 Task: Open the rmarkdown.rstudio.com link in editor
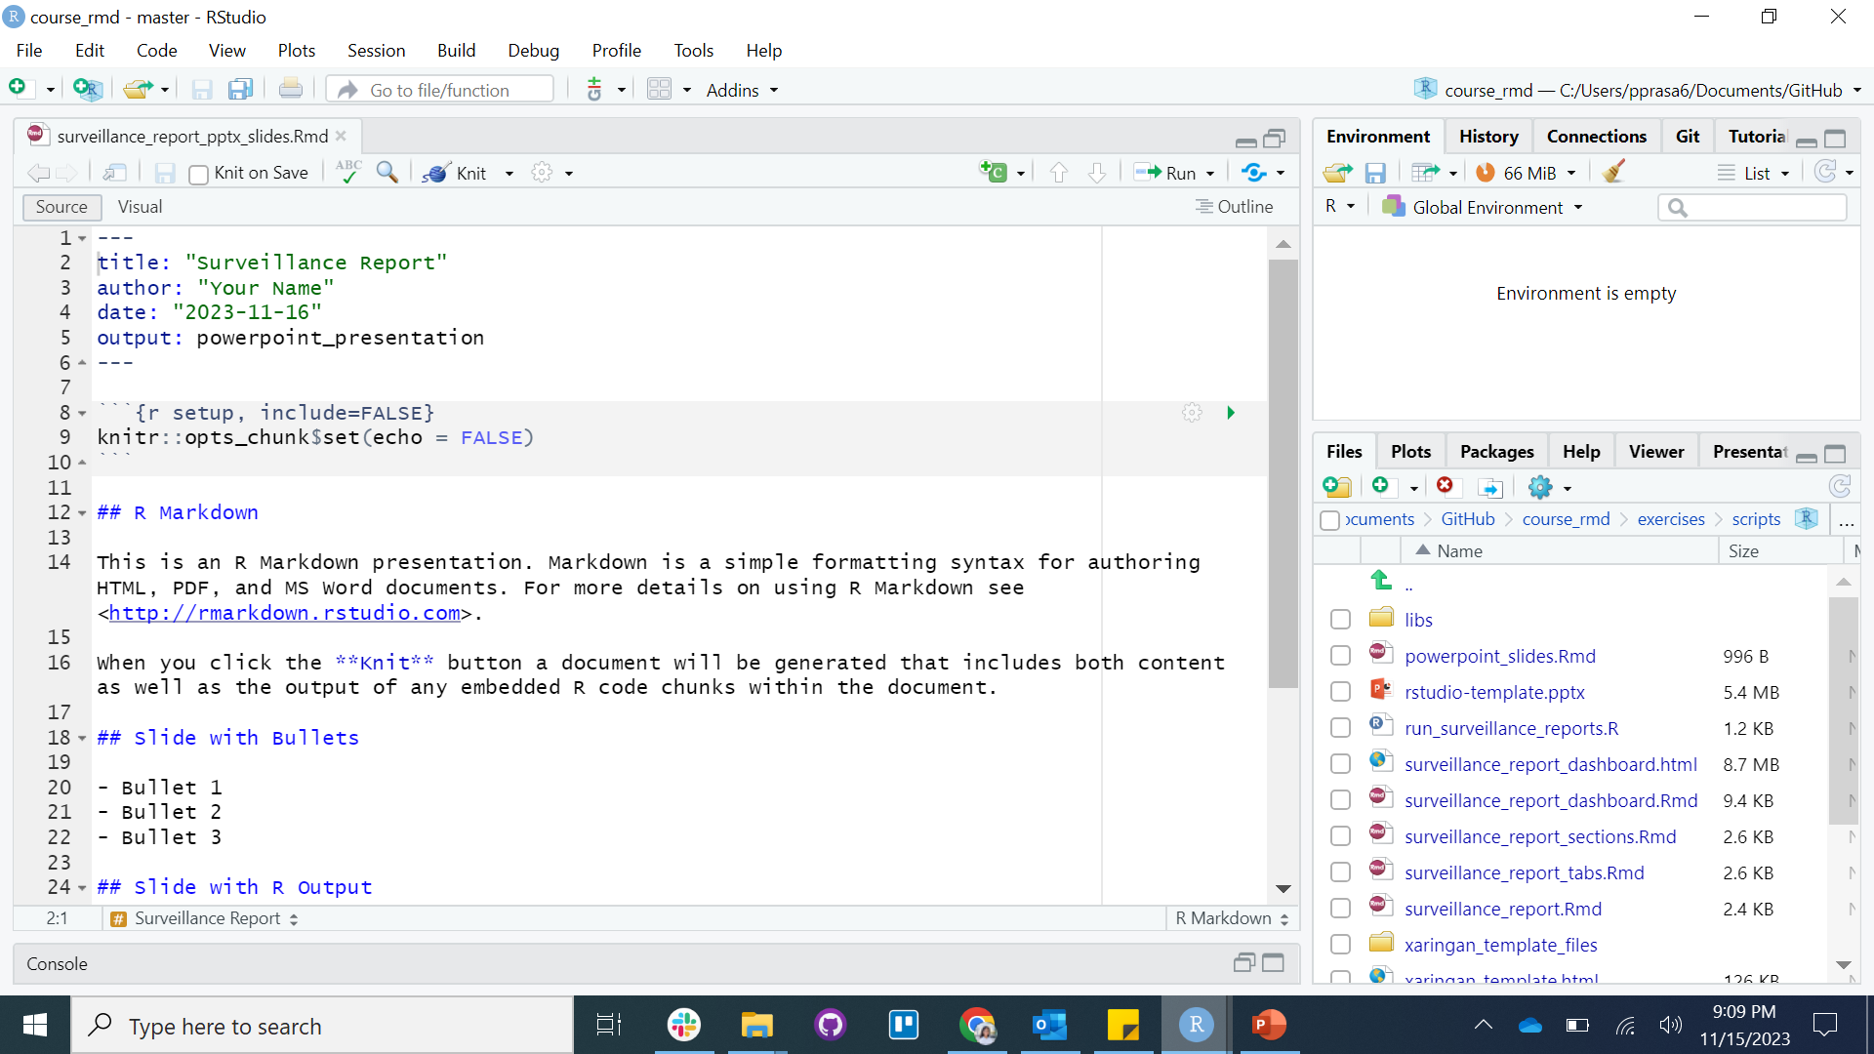[x=285, y=613]
